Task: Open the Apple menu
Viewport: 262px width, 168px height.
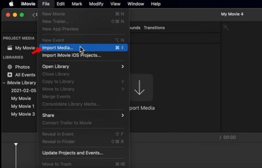Action: pyautogui.click(x=11, y=4)
